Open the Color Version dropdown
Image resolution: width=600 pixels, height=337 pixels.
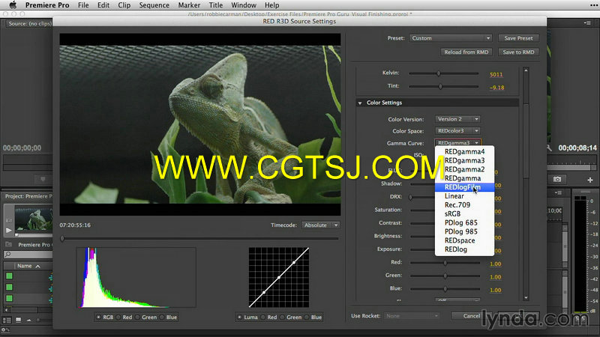(457, 119)
